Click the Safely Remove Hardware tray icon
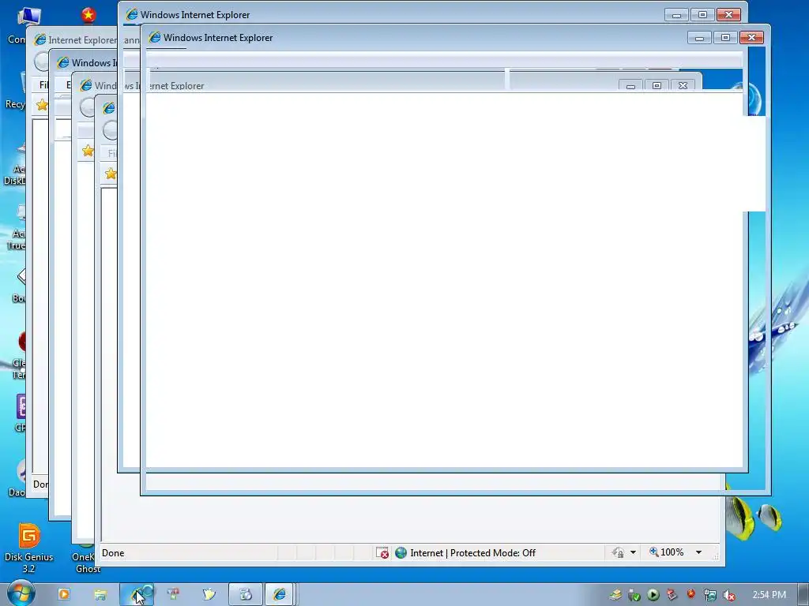809x606 pixels. 634,595
